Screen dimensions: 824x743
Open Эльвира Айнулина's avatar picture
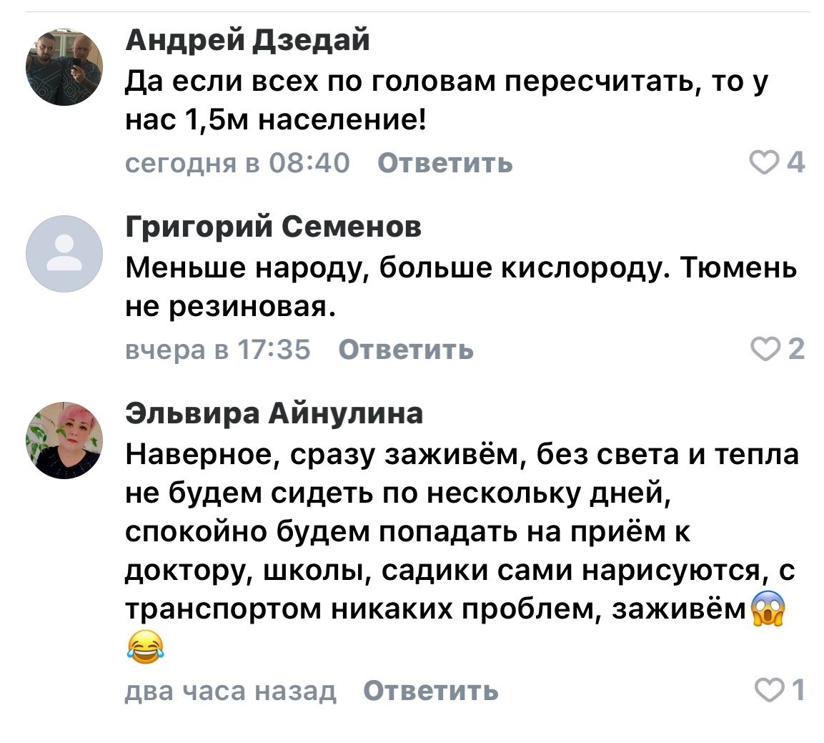coord(64,439)
